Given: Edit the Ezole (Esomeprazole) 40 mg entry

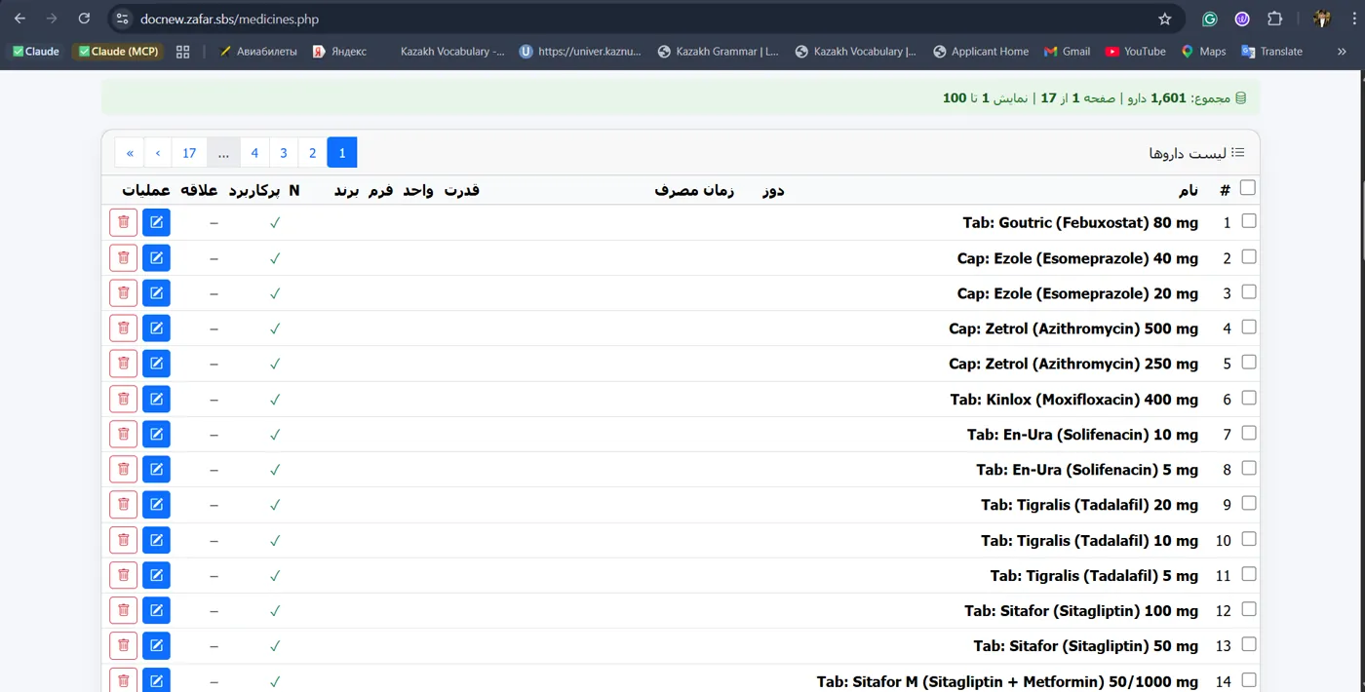Looking at the screenshot, I should [x=156, y=257].
